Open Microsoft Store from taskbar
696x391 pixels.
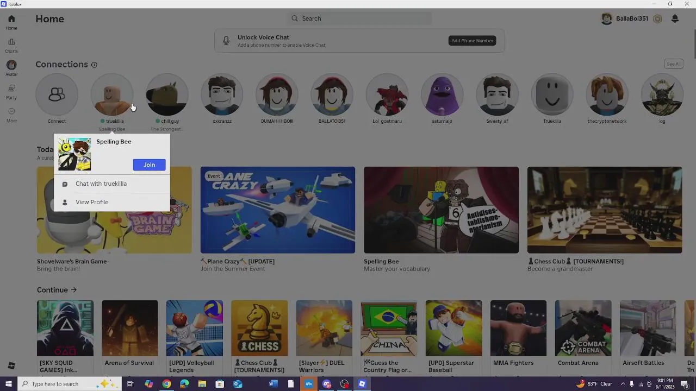[x=220, y=384]
